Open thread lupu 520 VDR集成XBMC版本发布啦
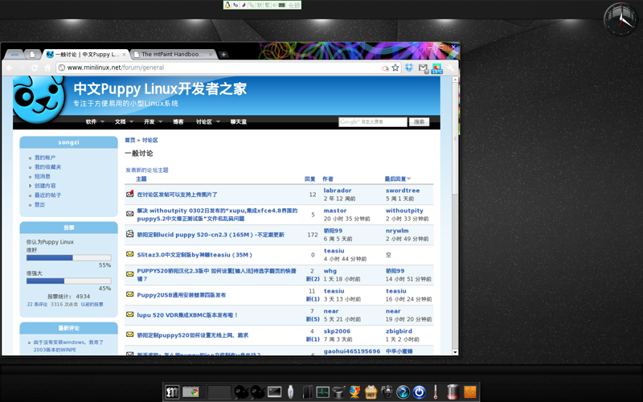 pyautogui.click(x=187, y=315)
